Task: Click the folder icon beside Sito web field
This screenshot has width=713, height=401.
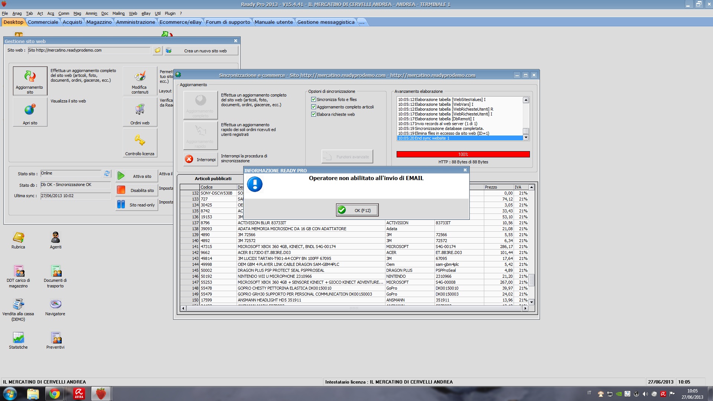Action: pyautogui.click(x=157, y=50)
